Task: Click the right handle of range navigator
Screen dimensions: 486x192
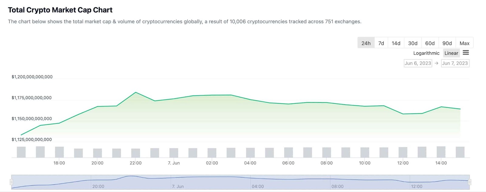Action: coord(470,182)
